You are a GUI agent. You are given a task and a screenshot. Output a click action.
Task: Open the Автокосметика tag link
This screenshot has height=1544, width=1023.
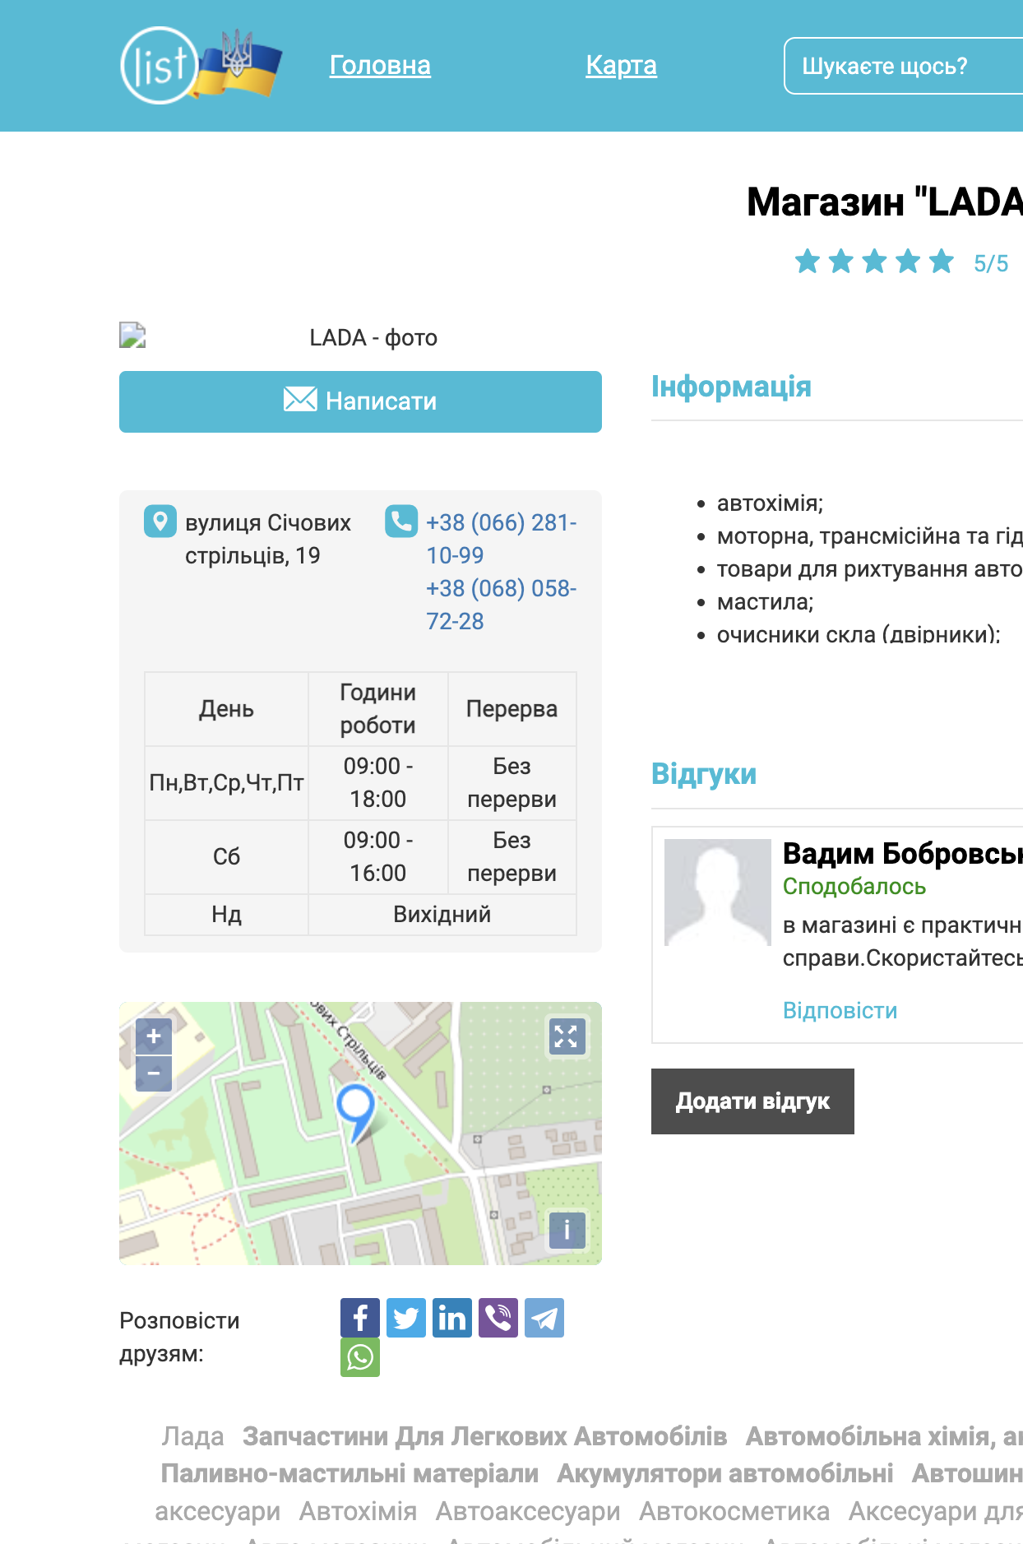click(734, 1511)
